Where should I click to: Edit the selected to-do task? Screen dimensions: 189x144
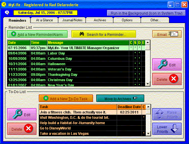[x=22, y=114]
